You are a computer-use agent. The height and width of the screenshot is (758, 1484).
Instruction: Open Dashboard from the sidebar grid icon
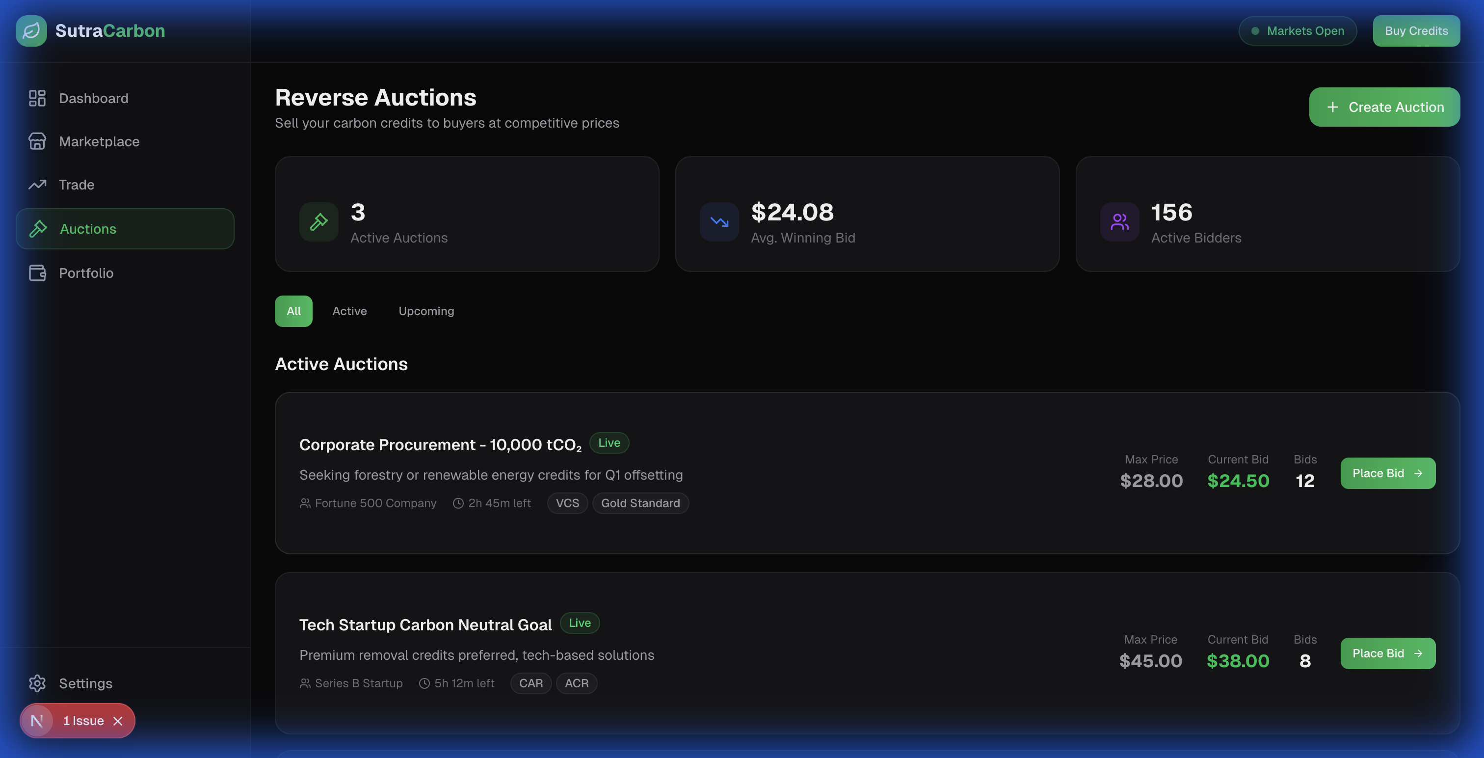click(37, 98)
